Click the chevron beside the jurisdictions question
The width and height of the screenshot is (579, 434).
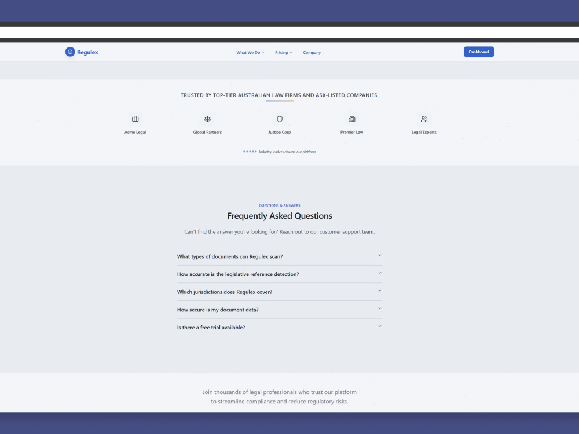click(x=380, y=291)
